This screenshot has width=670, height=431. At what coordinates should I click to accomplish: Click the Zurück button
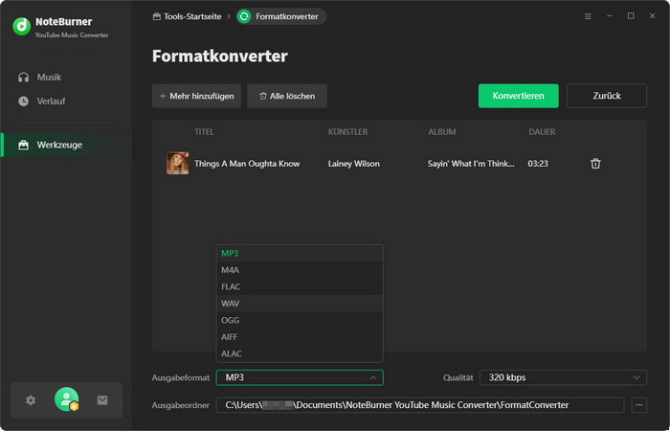click(x=607, y=96)
